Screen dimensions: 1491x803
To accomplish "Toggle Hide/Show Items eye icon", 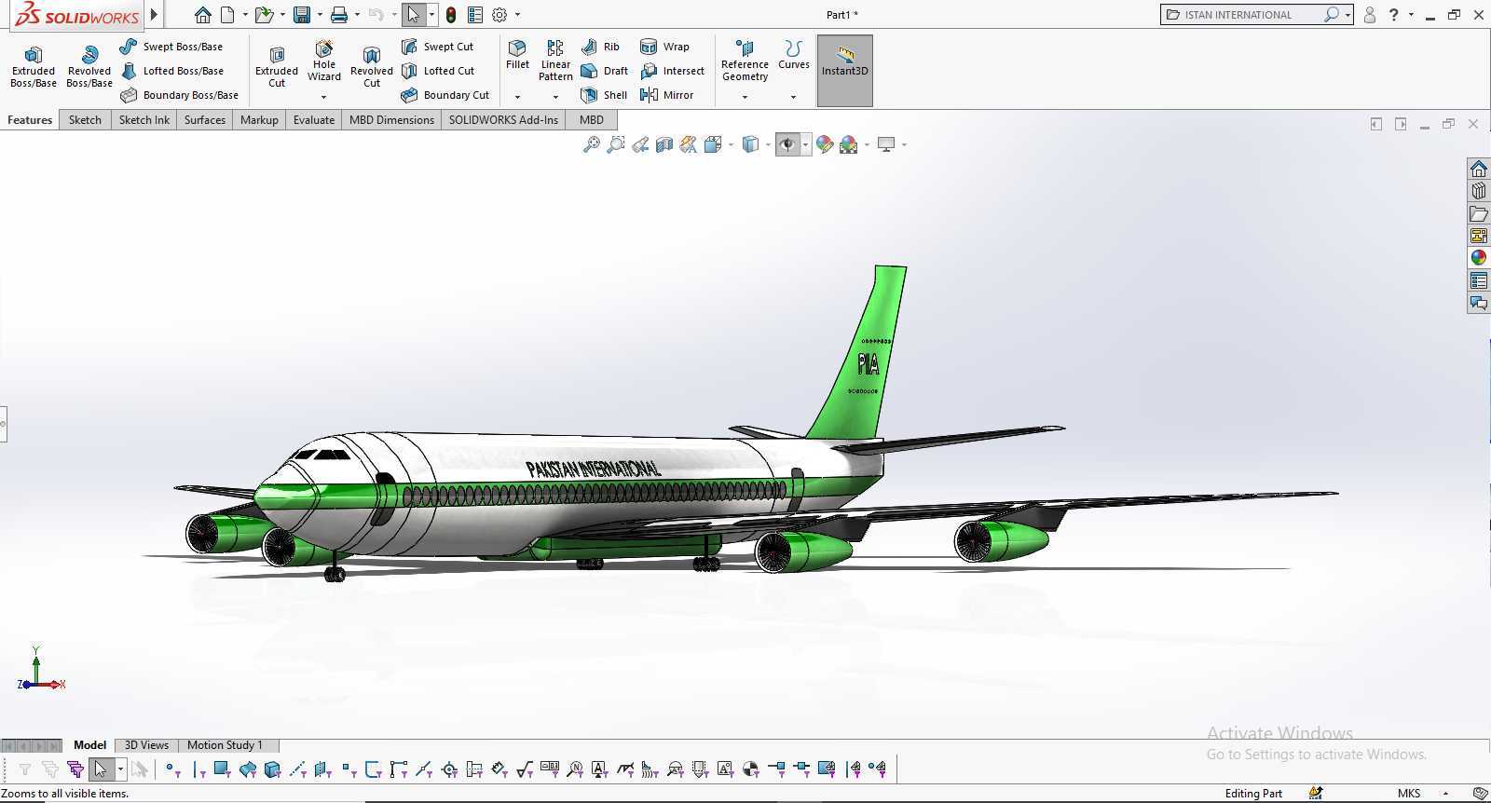I will pyautogui.click(x=787, y=144).
